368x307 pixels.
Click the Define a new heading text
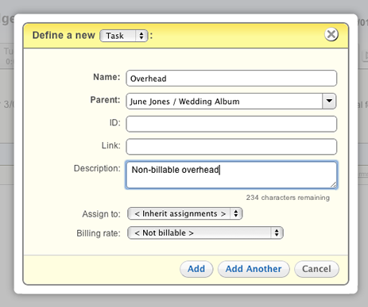64,35
